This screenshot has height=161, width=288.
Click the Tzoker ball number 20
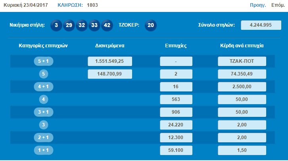click(151, 25)
